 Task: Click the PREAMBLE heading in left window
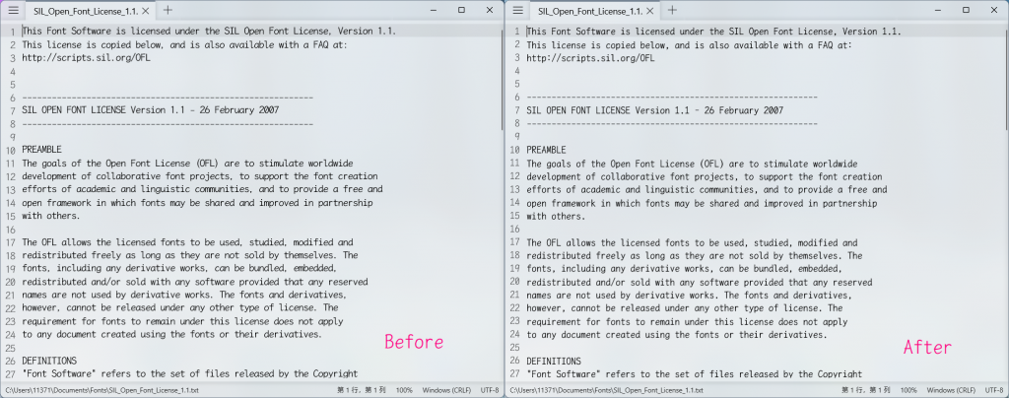tap(41, 150)
